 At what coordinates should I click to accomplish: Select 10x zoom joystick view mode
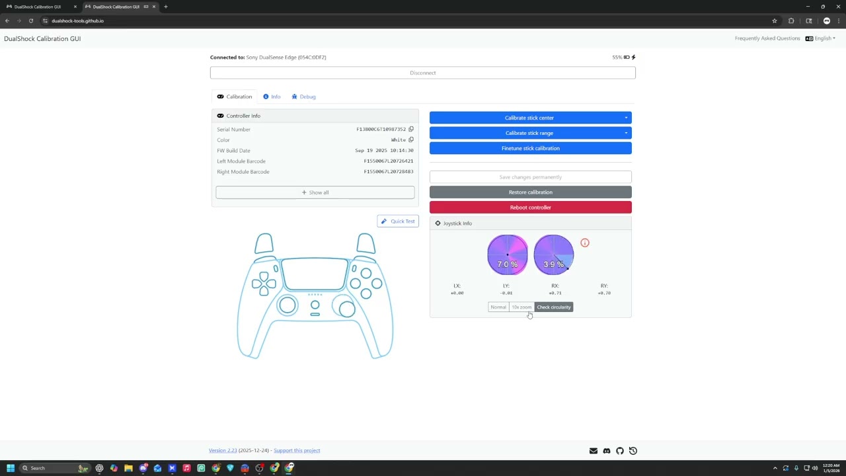(521, 307)
